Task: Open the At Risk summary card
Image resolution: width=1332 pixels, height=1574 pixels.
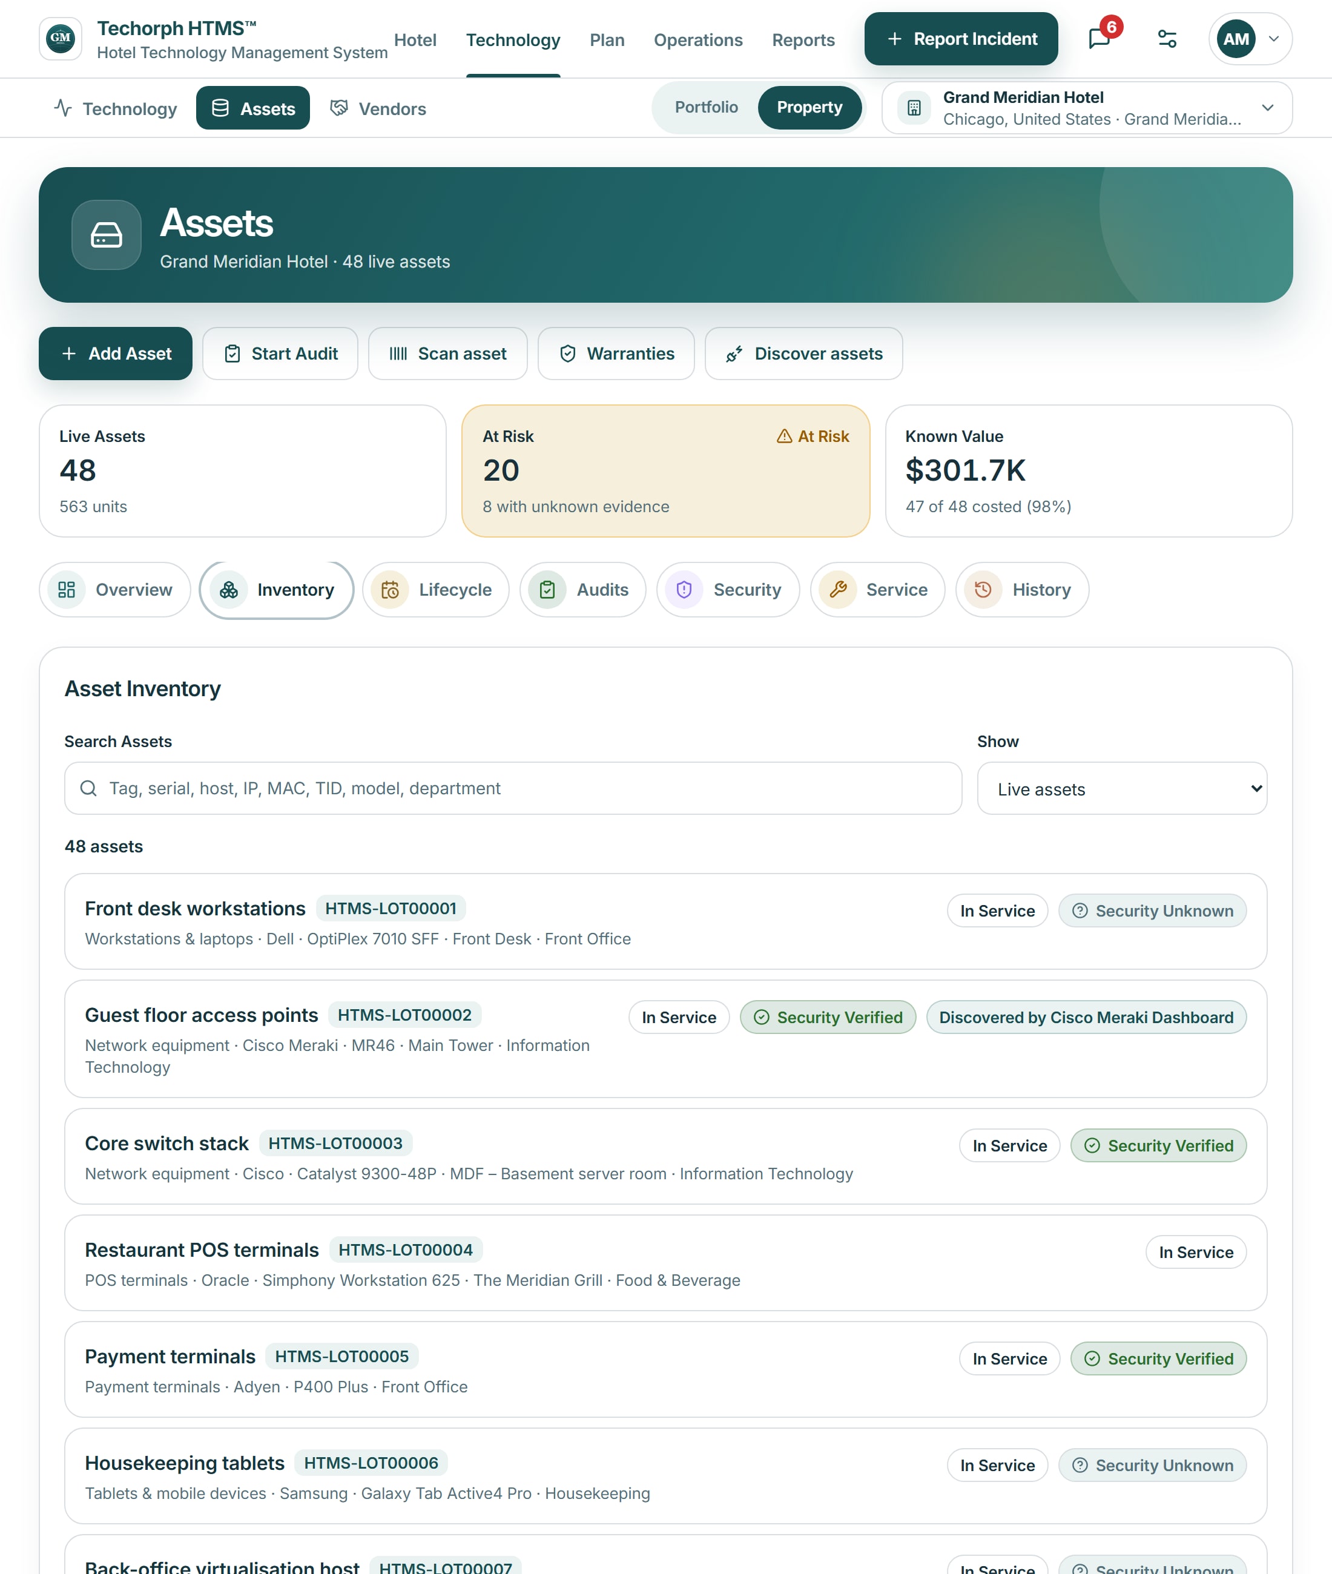Action: pos(665,471)
